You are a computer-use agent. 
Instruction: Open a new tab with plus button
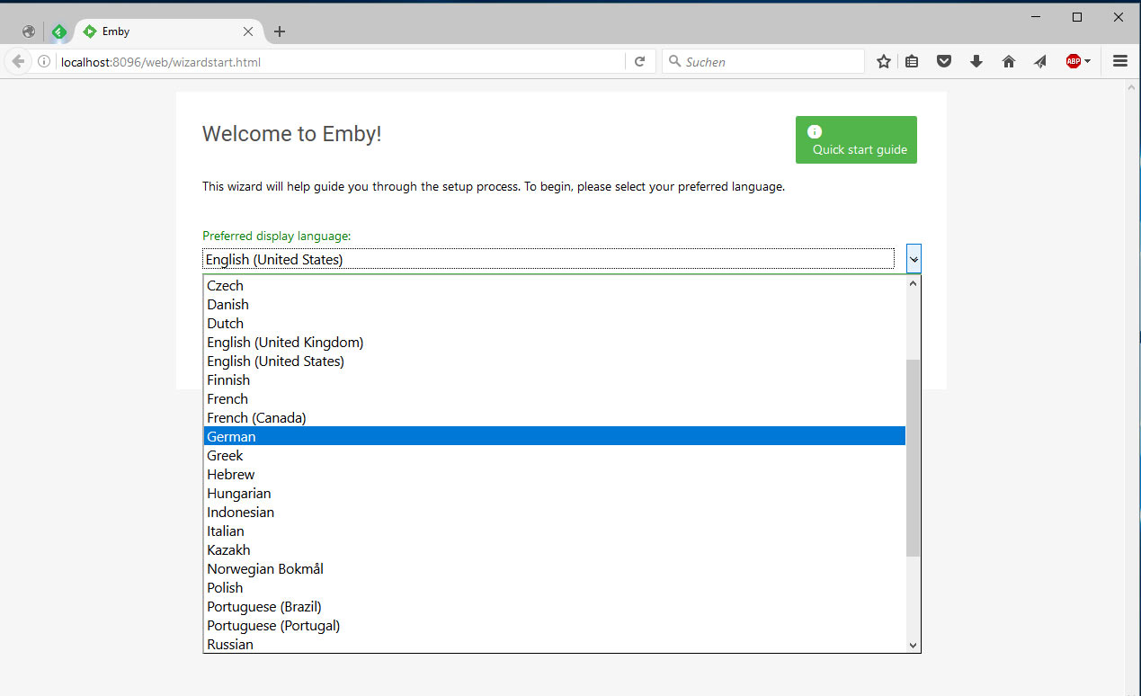pyautogui.click(x=280, y=31)
